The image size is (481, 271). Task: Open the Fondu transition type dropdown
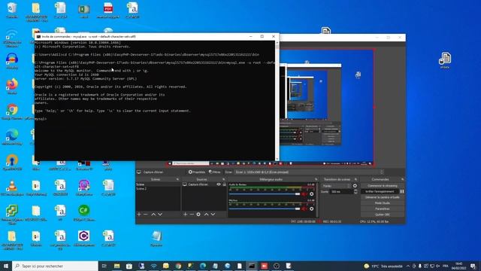[x=336, y=186]
